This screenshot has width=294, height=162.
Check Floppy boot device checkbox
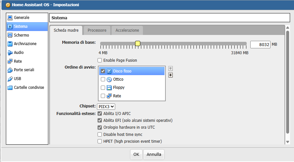click(x=103, y=88)
